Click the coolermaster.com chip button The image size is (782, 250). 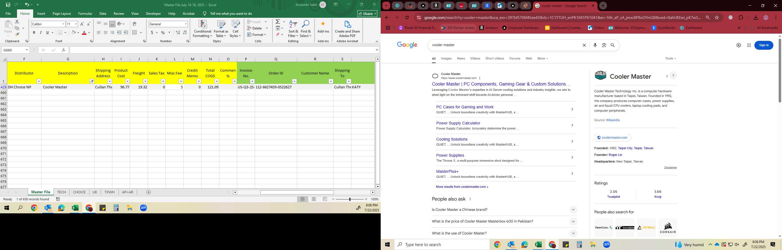612,138
